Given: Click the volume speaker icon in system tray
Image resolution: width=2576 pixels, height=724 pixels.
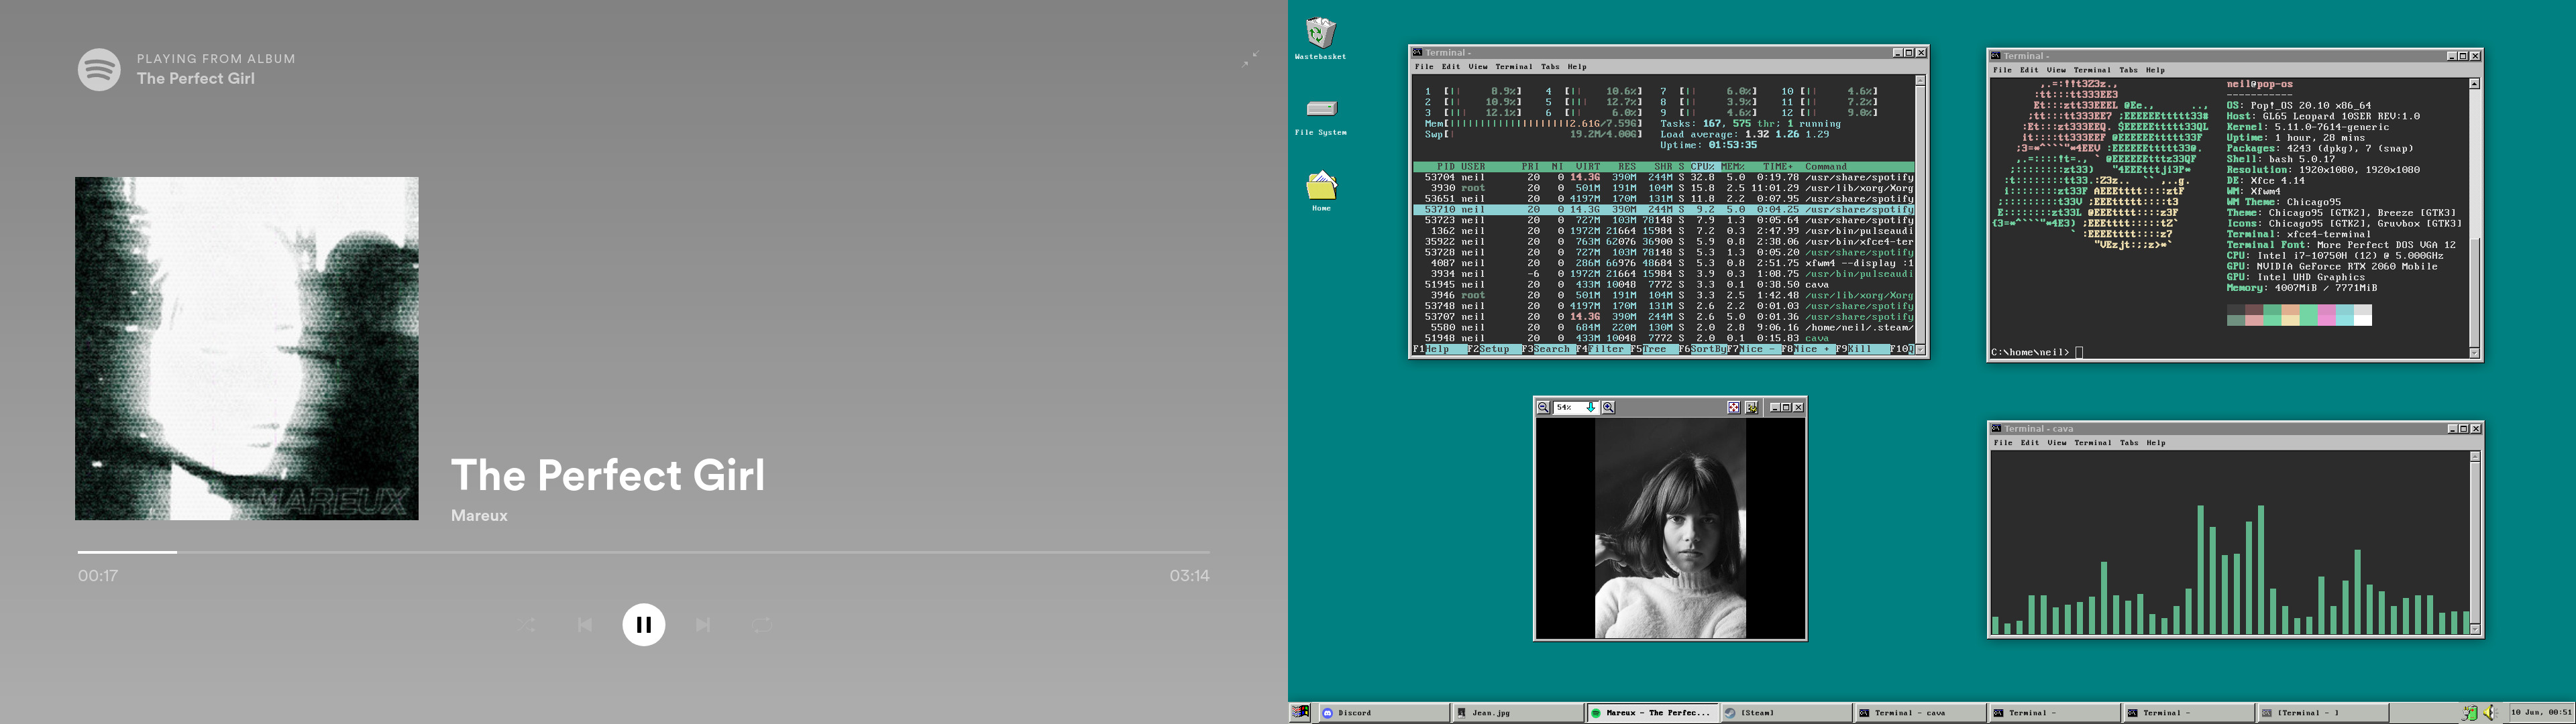Looking at the screenshot, I should click(x=2489, y=712).
